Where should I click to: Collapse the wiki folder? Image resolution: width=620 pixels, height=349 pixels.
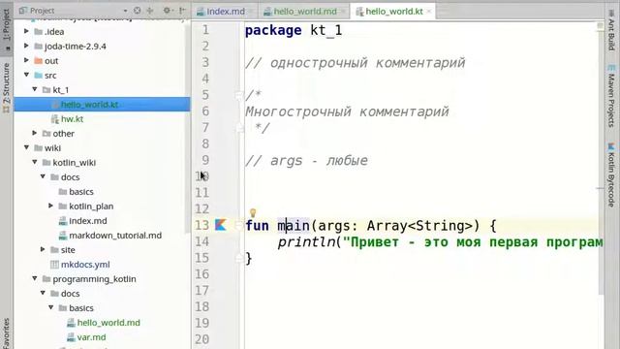coord(26,147)
